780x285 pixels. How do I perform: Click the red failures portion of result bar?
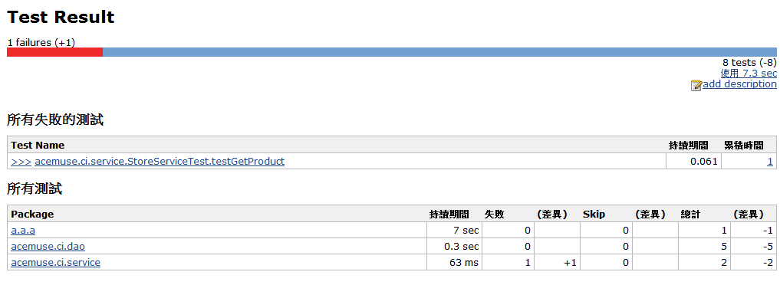(54, 52)
